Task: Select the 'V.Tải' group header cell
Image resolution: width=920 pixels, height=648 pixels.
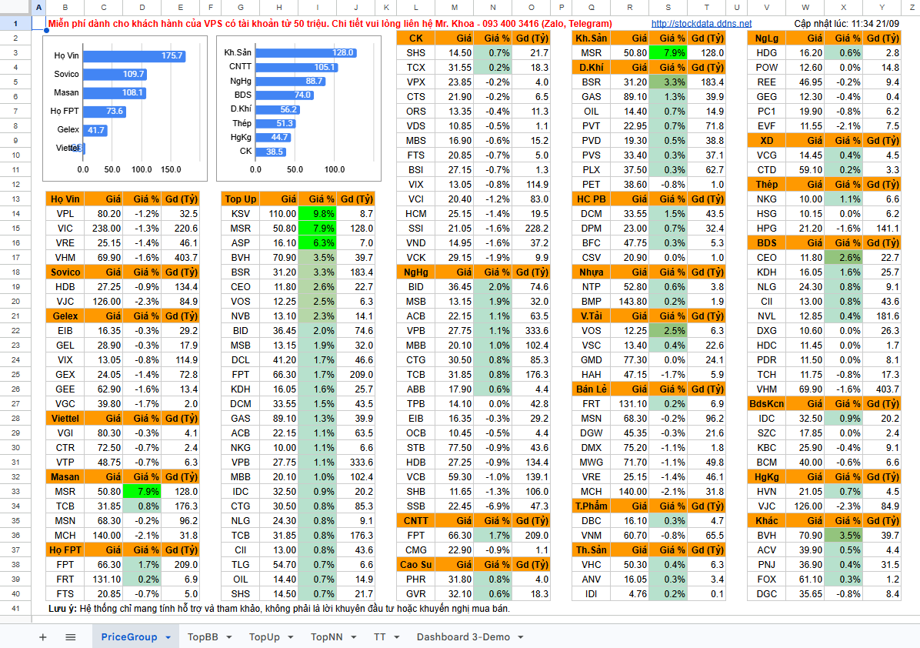Action: pos(592,316)
